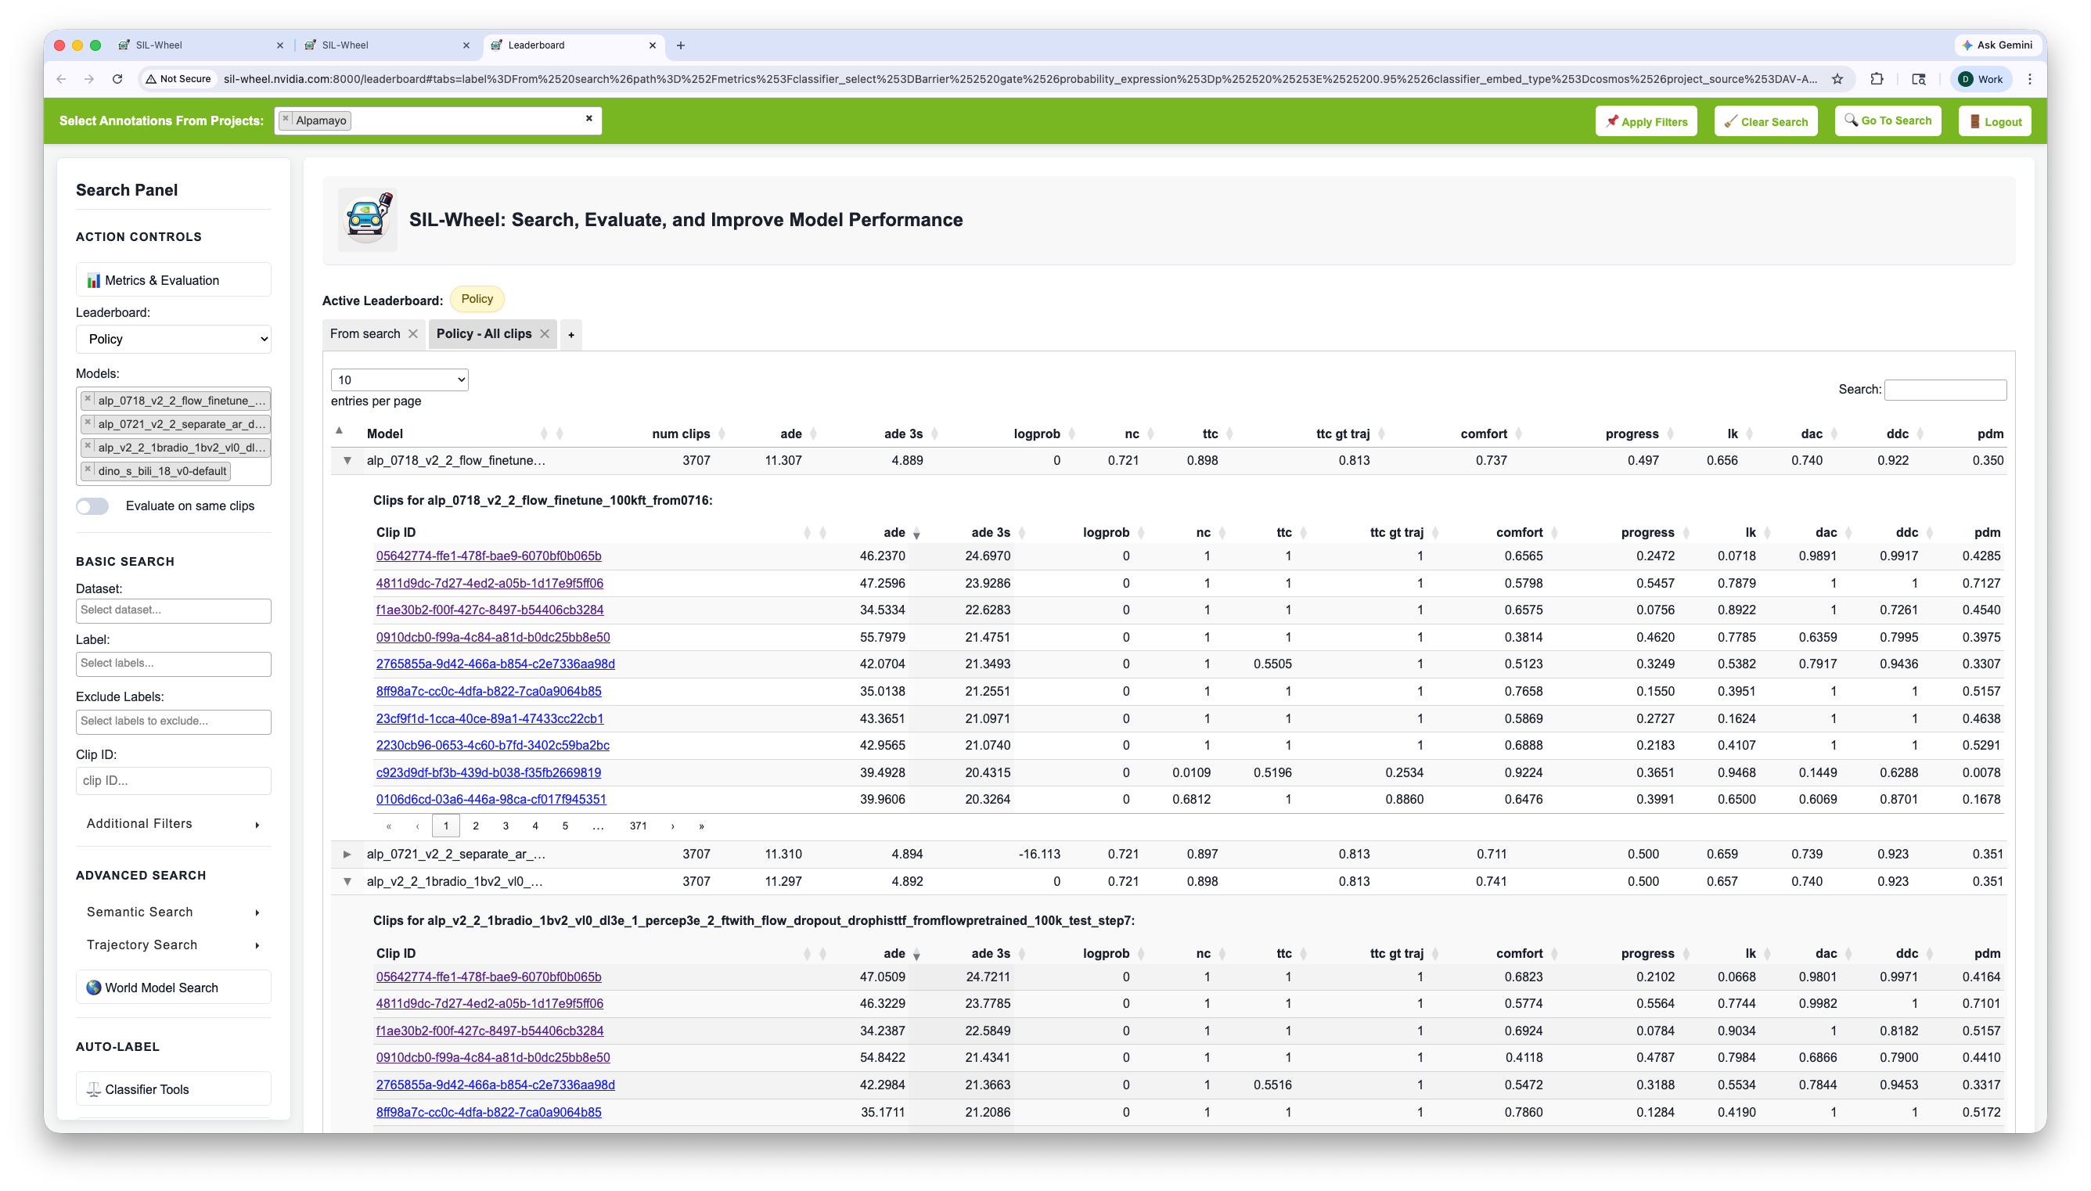The width and height of the screenshot is (2091, 1191).
Task: Open the Leaderboard Policy dropdown
Action: pos(174,340)
